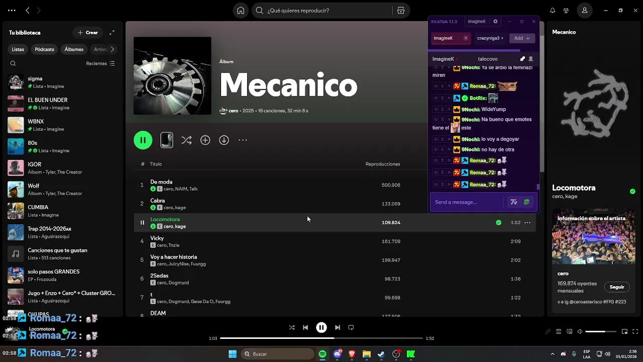Open connect to a device

(569, 332)
